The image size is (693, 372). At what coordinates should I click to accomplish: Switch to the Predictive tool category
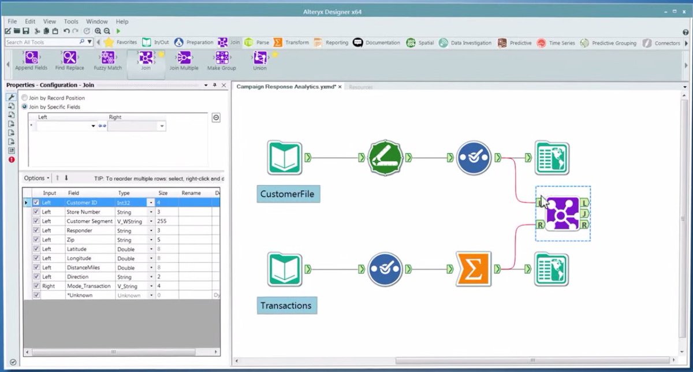(x=513, y=43)
